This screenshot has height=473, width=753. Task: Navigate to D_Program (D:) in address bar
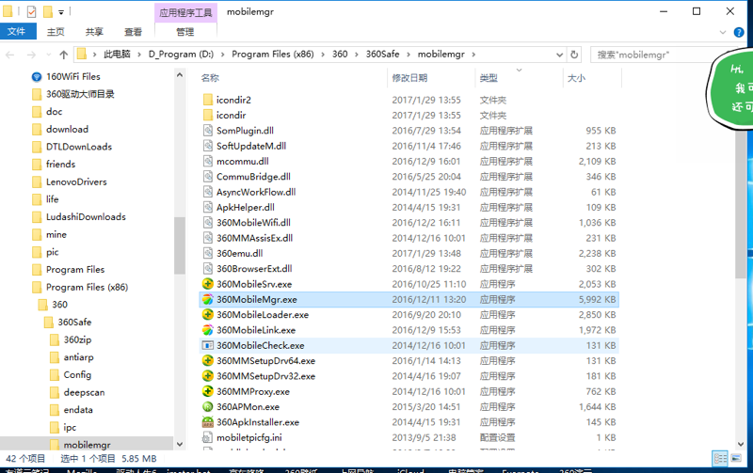pos(181,55)
